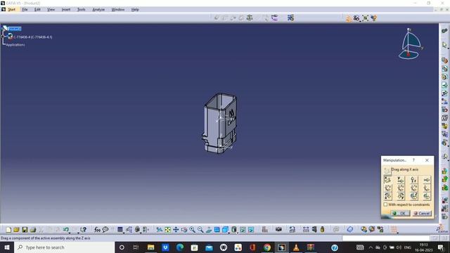Click the Capture camera icon

click(x=278, y=230)
